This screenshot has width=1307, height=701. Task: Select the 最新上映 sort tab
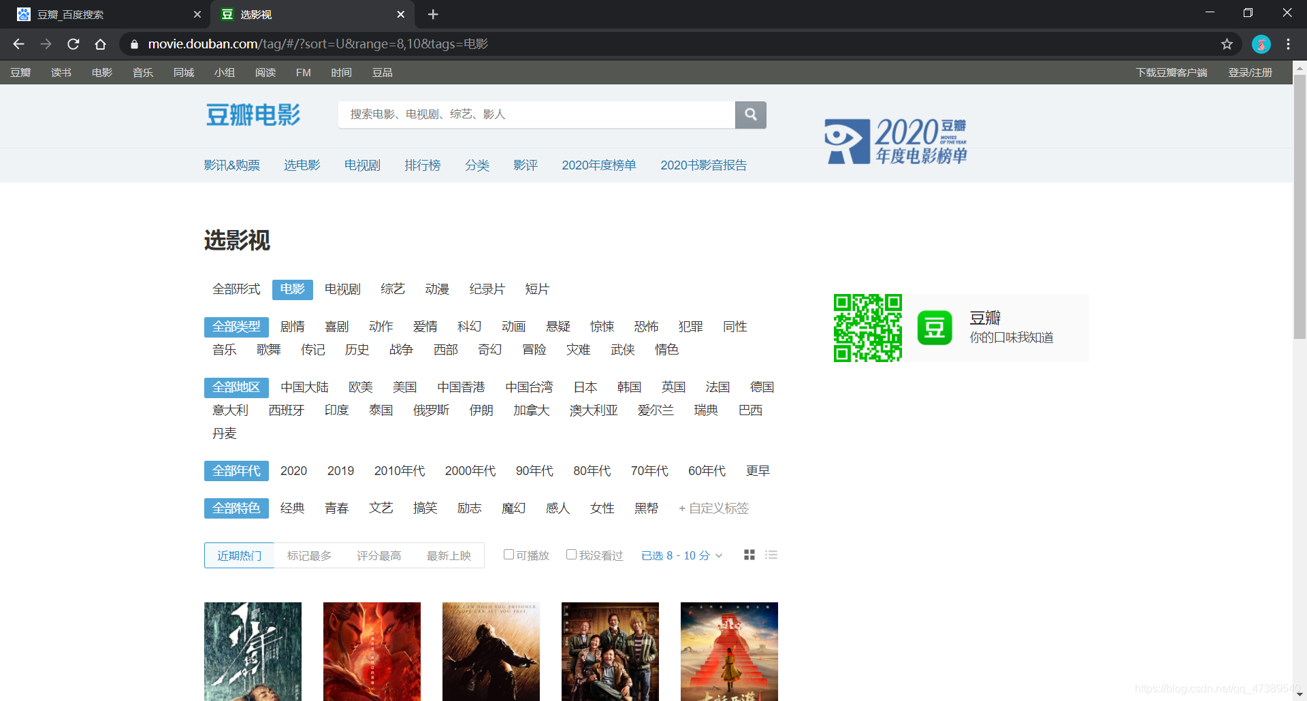449,556
